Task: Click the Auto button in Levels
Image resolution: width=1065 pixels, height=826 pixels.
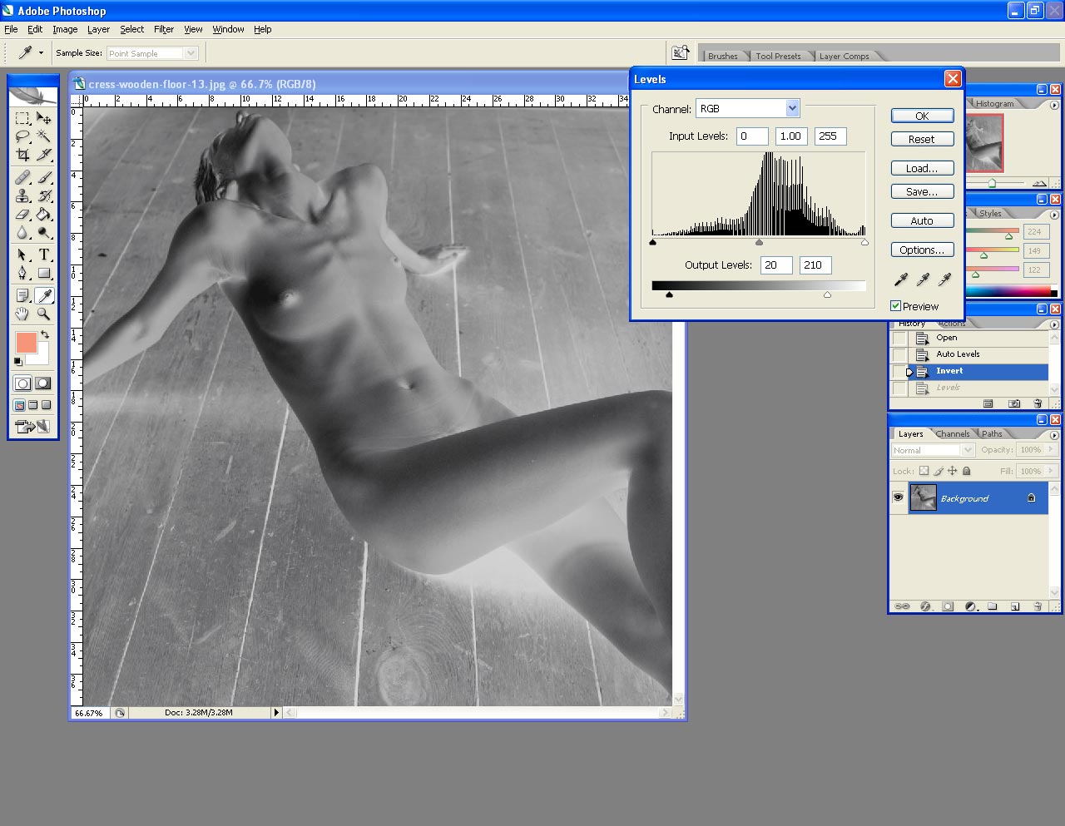Action: tap(922, 220)
